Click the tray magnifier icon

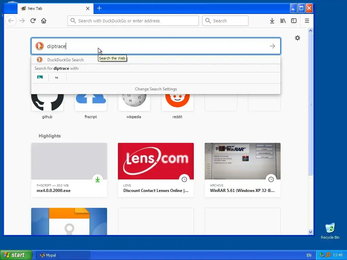coord(328,255)
